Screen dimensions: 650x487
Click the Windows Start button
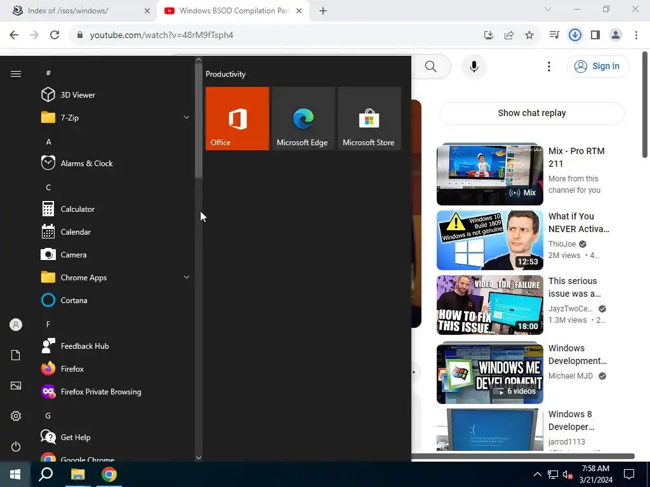point(15,474)
